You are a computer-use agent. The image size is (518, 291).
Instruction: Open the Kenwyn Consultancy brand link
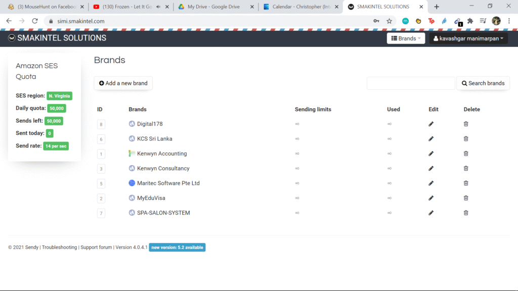[x=163, y=168]
